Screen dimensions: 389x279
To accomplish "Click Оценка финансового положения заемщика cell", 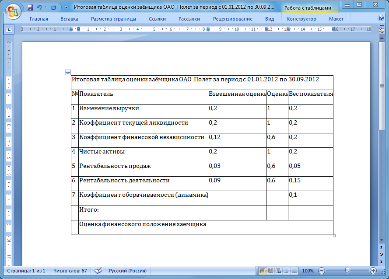I will tap(143, 227).
